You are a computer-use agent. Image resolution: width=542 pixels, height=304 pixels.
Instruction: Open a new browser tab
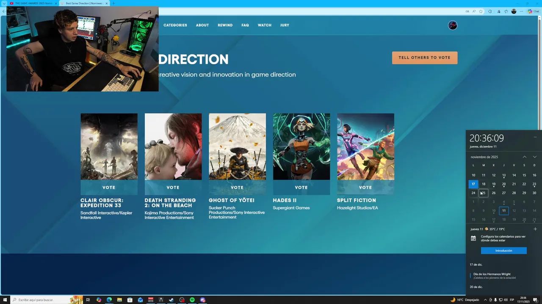click(113, 3)
